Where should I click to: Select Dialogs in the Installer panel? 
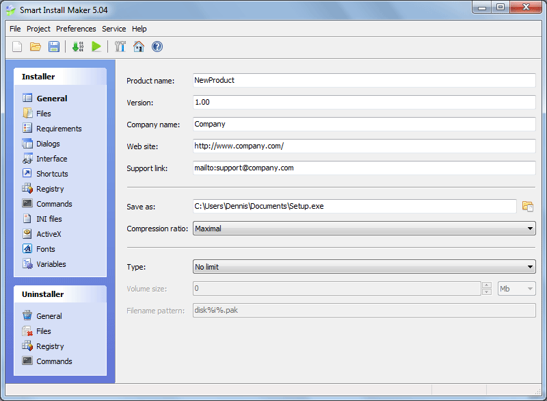point(49,143)
